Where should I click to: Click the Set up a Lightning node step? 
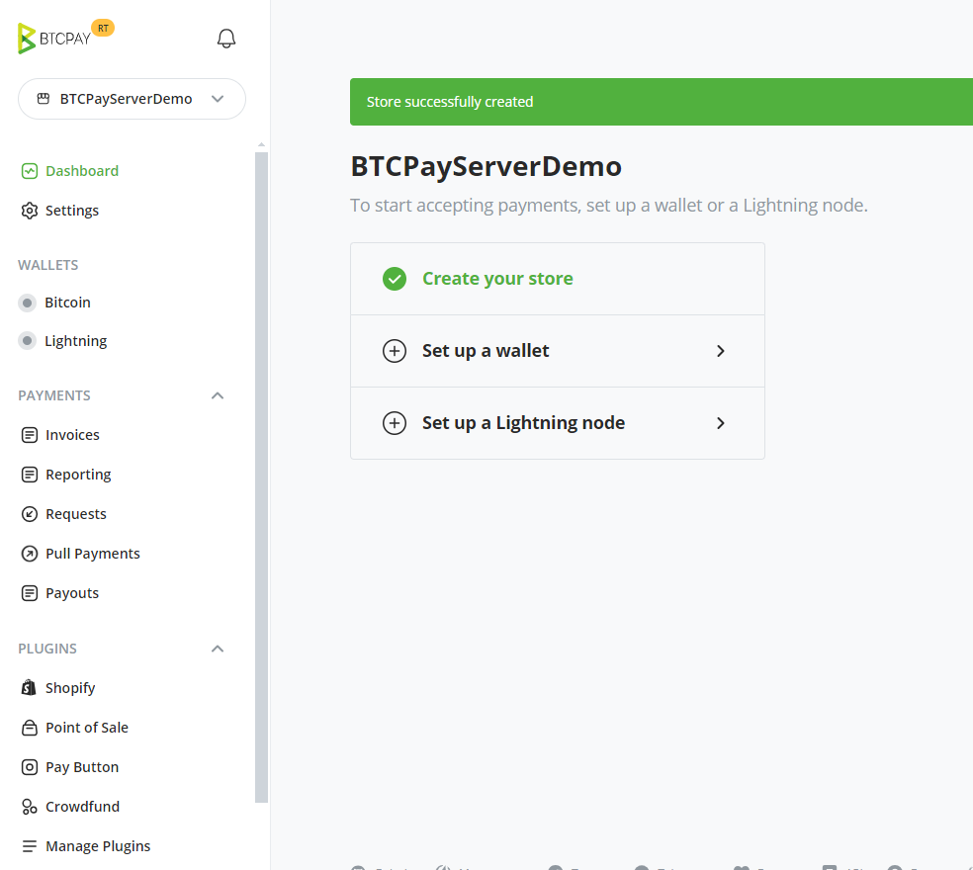(557, 423)
